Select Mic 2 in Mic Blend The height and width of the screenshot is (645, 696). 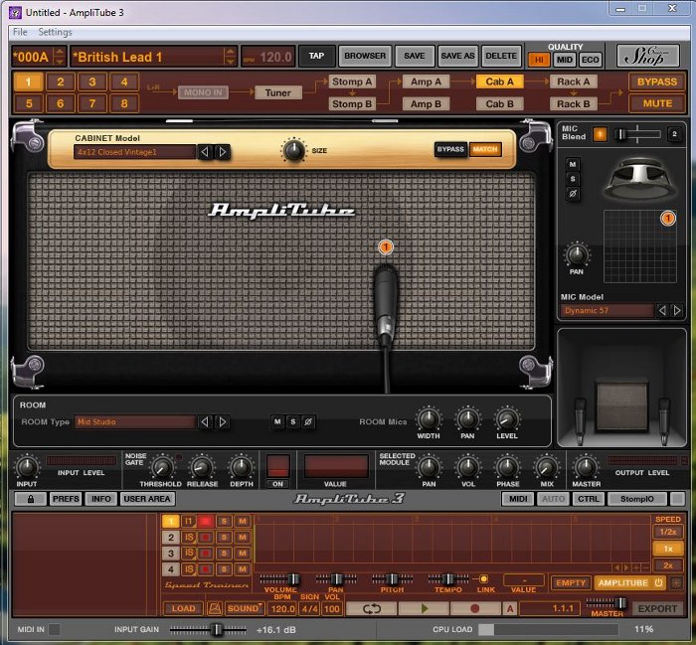(674, 134)
